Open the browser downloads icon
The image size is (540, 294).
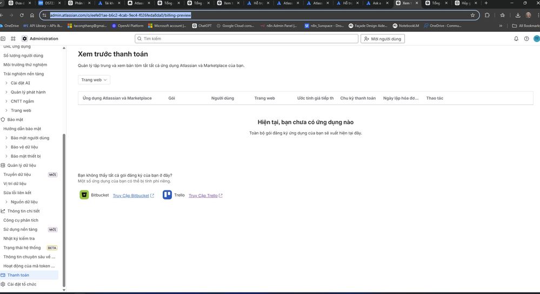pyautogui.click(x=518, y=15)
